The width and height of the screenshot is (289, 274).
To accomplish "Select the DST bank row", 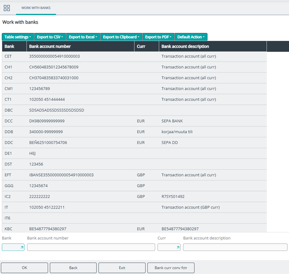I will coord(134,164).
